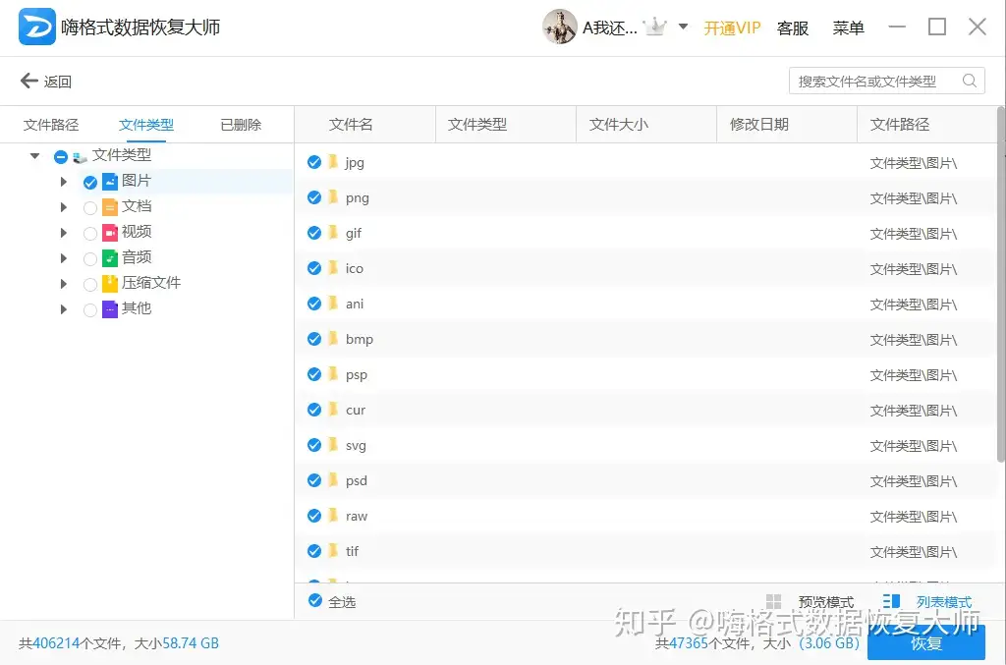
Task: Collapse the 文件类型 root tree node
Action: point(34,156)
